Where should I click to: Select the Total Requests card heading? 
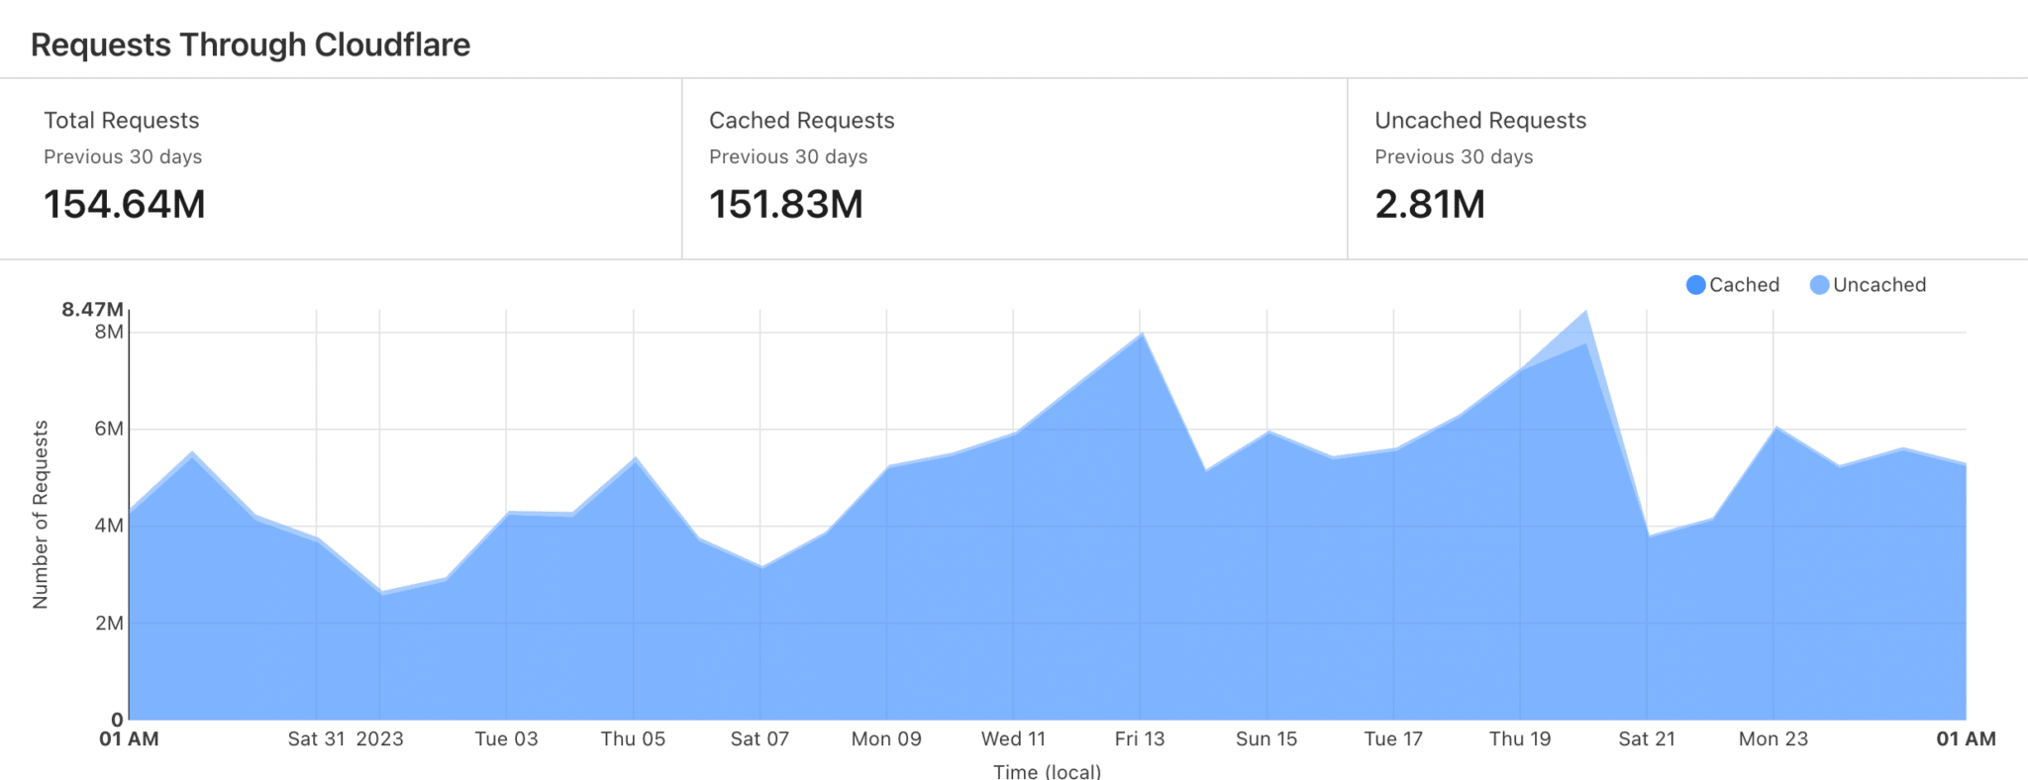click(122, 121)
